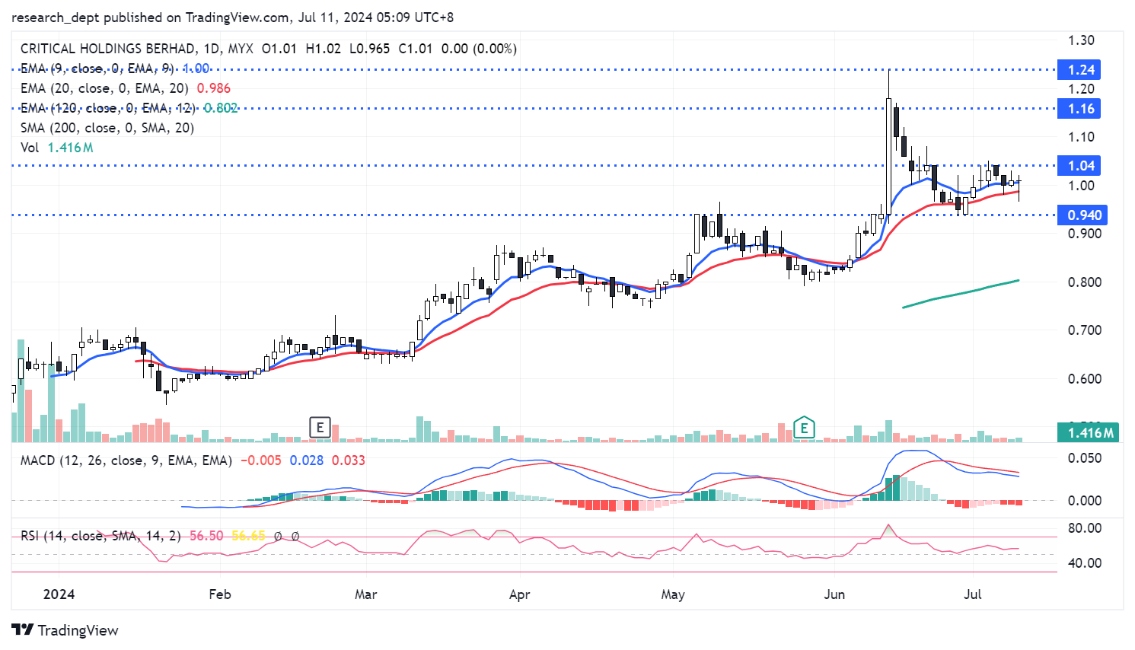This screenshot has height=650, width=1135.
Task: Open the black earnings E marker near March
Action: (x=320, y=428)
